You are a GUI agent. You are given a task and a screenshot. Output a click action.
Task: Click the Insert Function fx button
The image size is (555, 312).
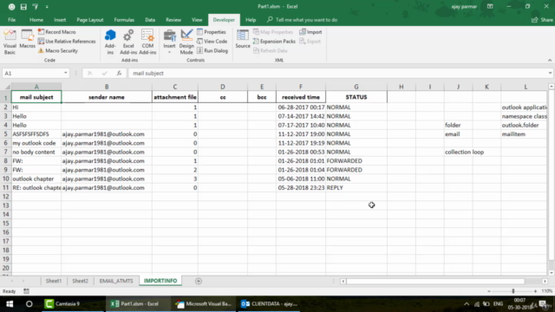[119, 73]
